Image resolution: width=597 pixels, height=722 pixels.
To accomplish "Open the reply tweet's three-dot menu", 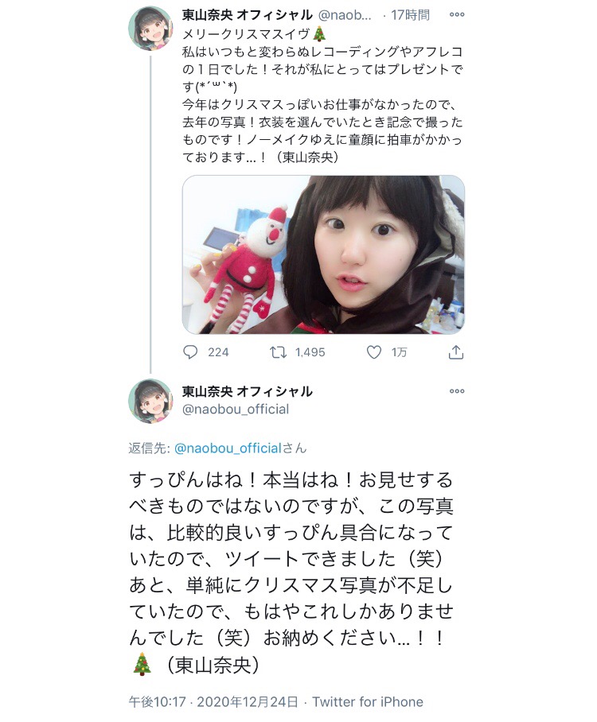I will 457,391.
